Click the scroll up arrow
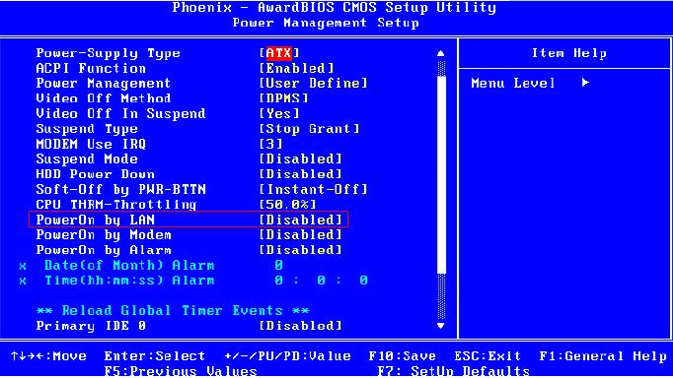673x378 pixels. point(441,53)
